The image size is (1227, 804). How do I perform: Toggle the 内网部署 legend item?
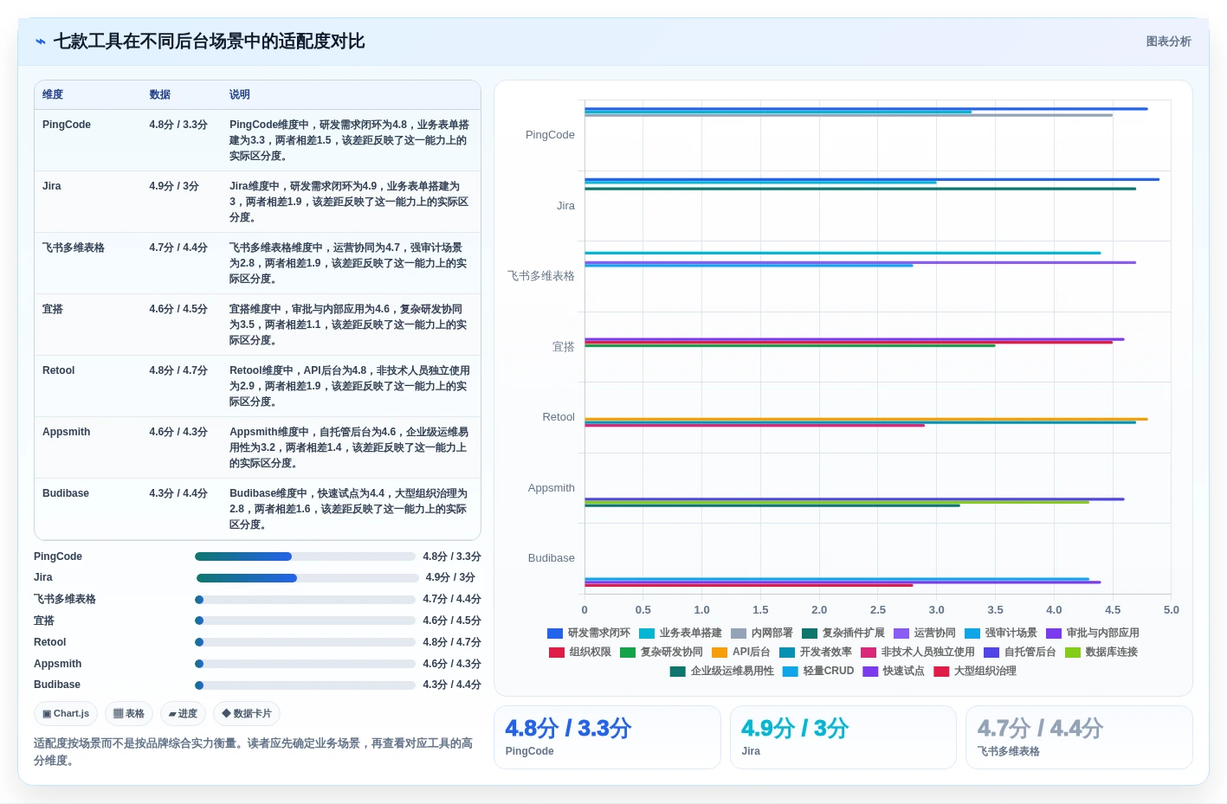tap(761, 634)
